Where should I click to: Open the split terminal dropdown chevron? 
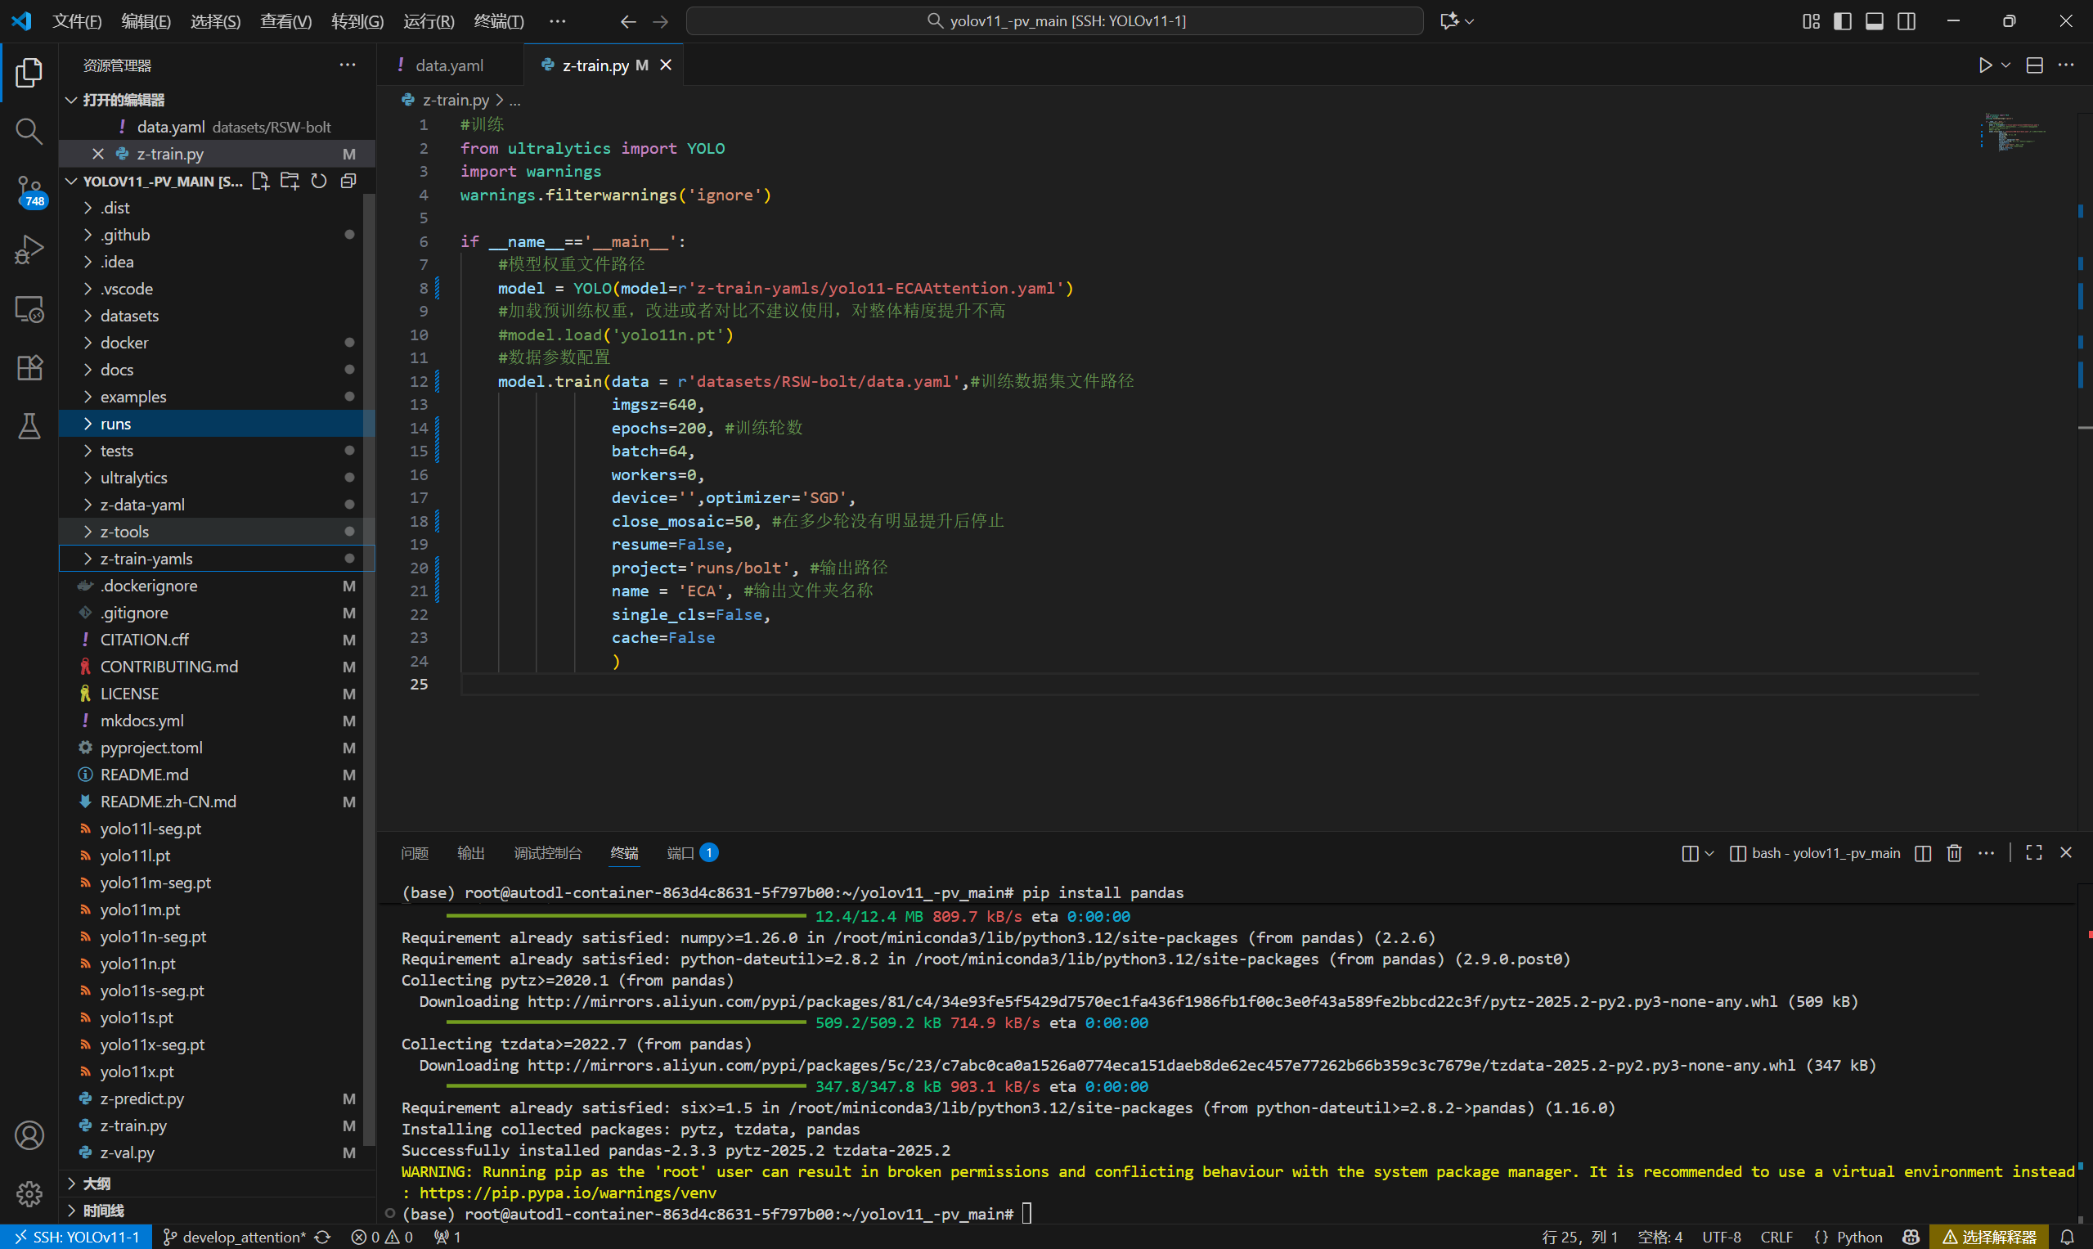[x=1709, y=852]
